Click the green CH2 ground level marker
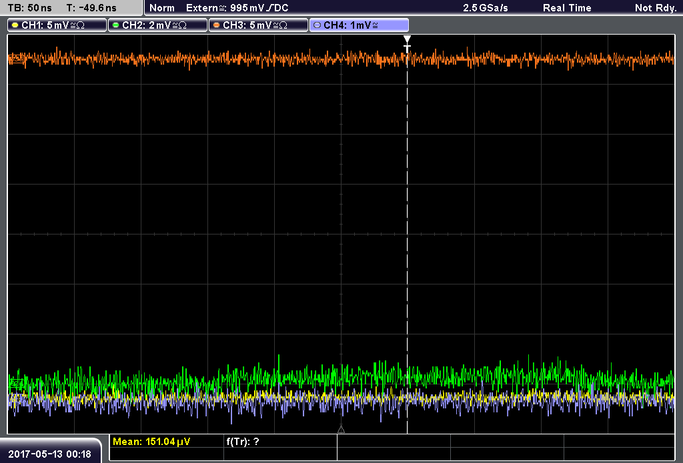Image resolution: width=683 pixels, height=463 pixels. coord(17,383)
